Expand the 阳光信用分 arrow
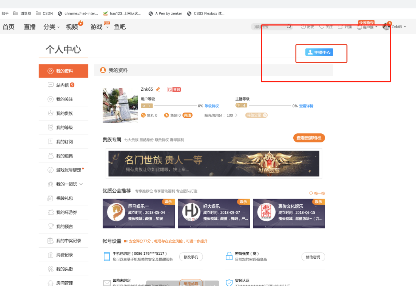416x286 pixels. (236, 115)
